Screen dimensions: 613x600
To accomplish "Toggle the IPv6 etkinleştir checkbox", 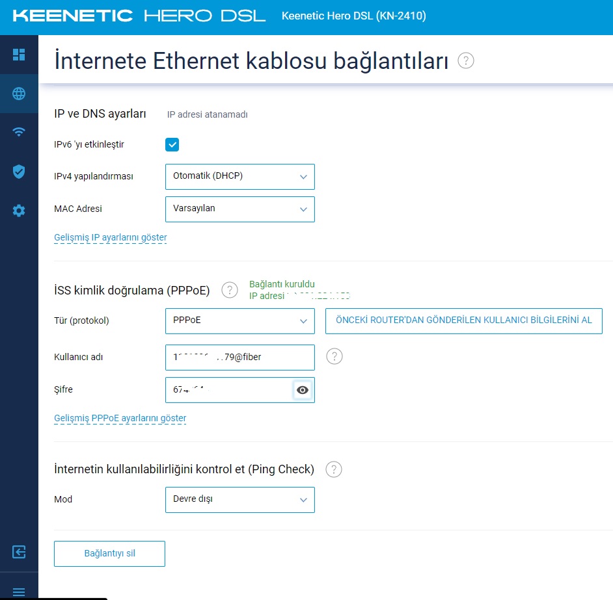I will click(172, 144).
